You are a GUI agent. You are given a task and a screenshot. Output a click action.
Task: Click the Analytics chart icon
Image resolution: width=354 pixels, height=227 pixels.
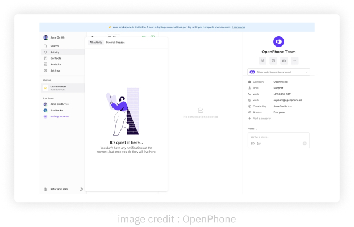coord(45,64)
